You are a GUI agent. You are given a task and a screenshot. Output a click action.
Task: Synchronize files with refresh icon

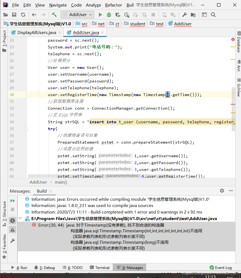click(x=23, y=15)
